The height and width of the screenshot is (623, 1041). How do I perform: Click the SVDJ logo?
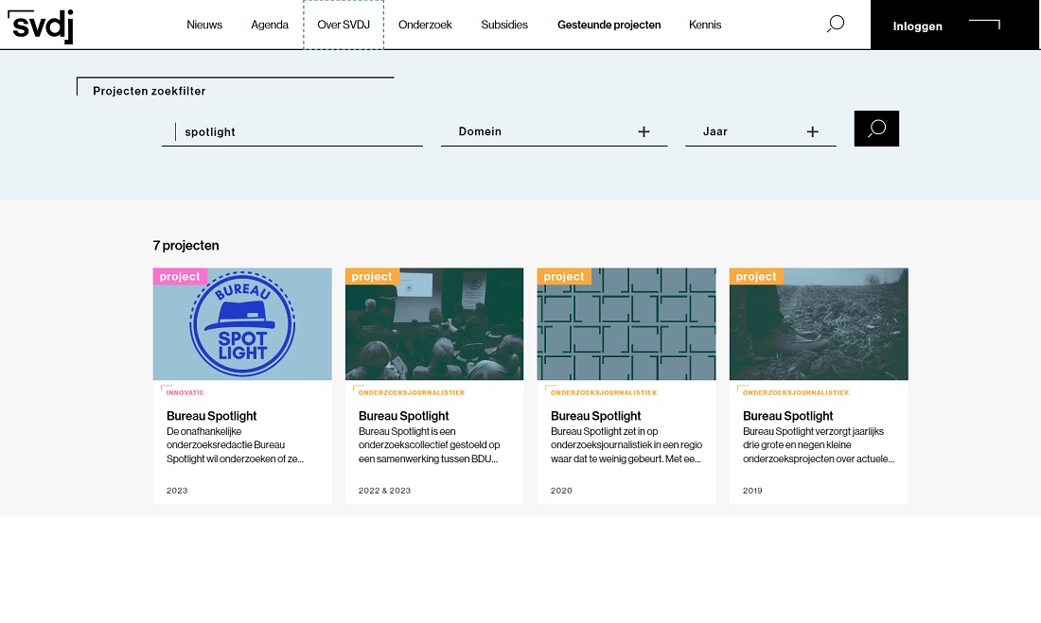tap(40, 26)
